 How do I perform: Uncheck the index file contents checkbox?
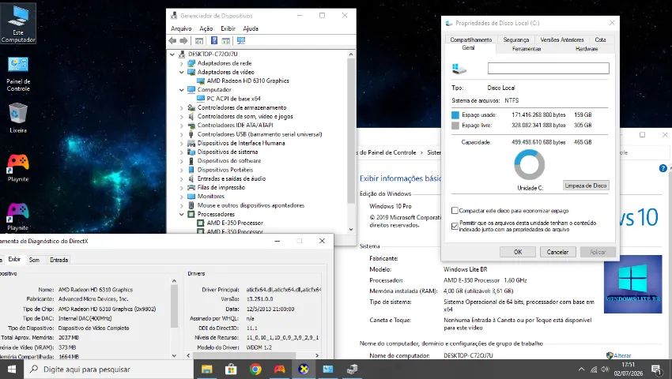tap(455, 226)
